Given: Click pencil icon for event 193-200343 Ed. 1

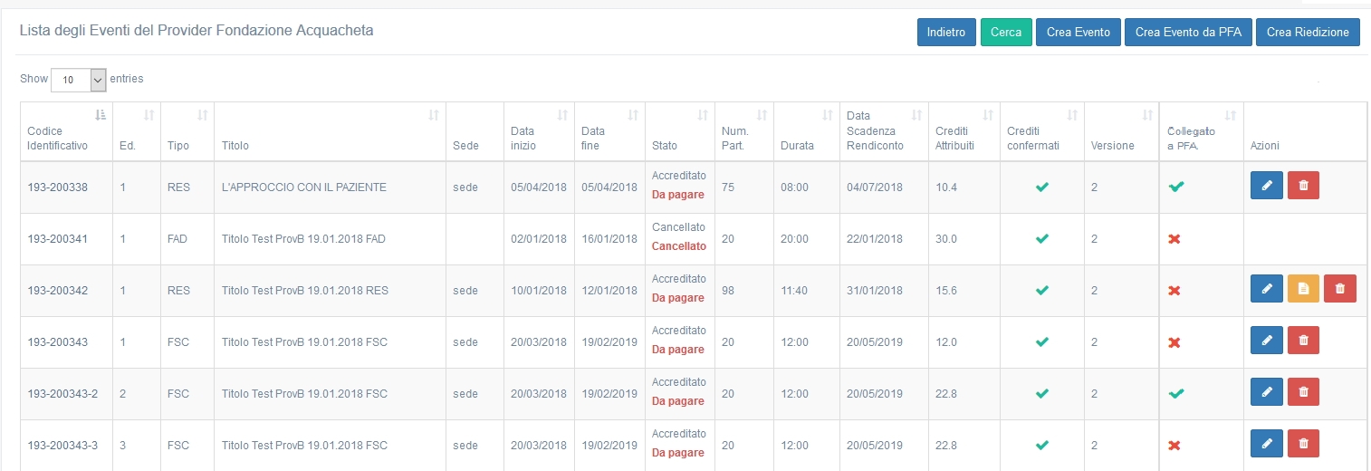Looking at the screenshot, I should pos(1266,340).
